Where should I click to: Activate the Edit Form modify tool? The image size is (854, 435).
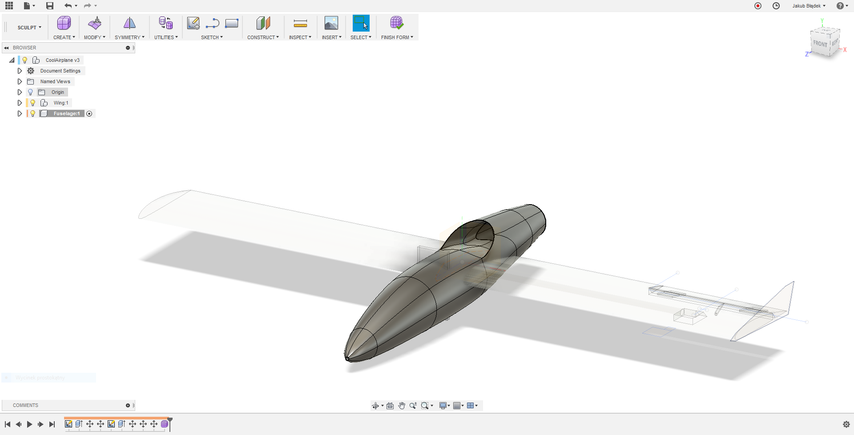click(x=95, y=23)
